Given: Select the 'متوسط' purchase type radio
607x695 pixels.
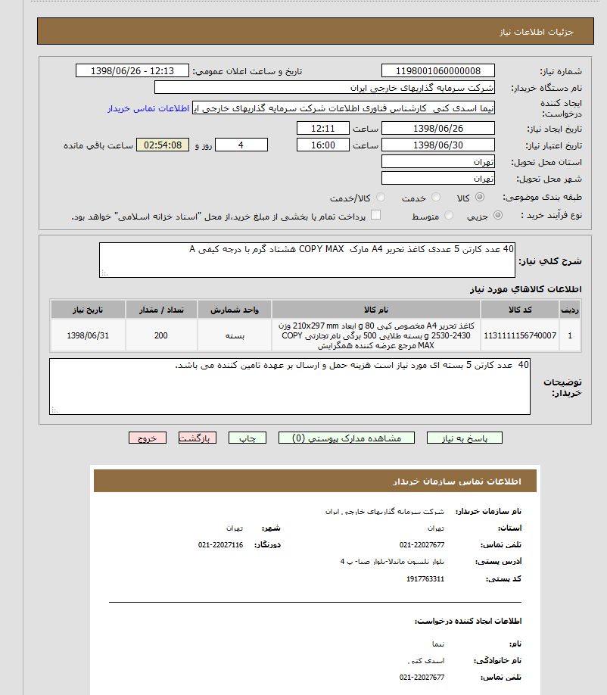Looking at the screenshot, I should pos(450,216).
